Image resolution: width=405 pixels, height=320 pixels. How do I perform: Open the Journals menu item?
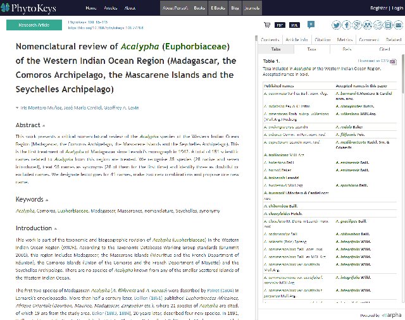[x=252, y=8]
